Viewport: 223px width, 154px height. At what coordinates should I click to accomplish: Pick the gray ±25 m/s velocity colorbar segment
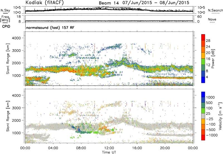(203, 116)
